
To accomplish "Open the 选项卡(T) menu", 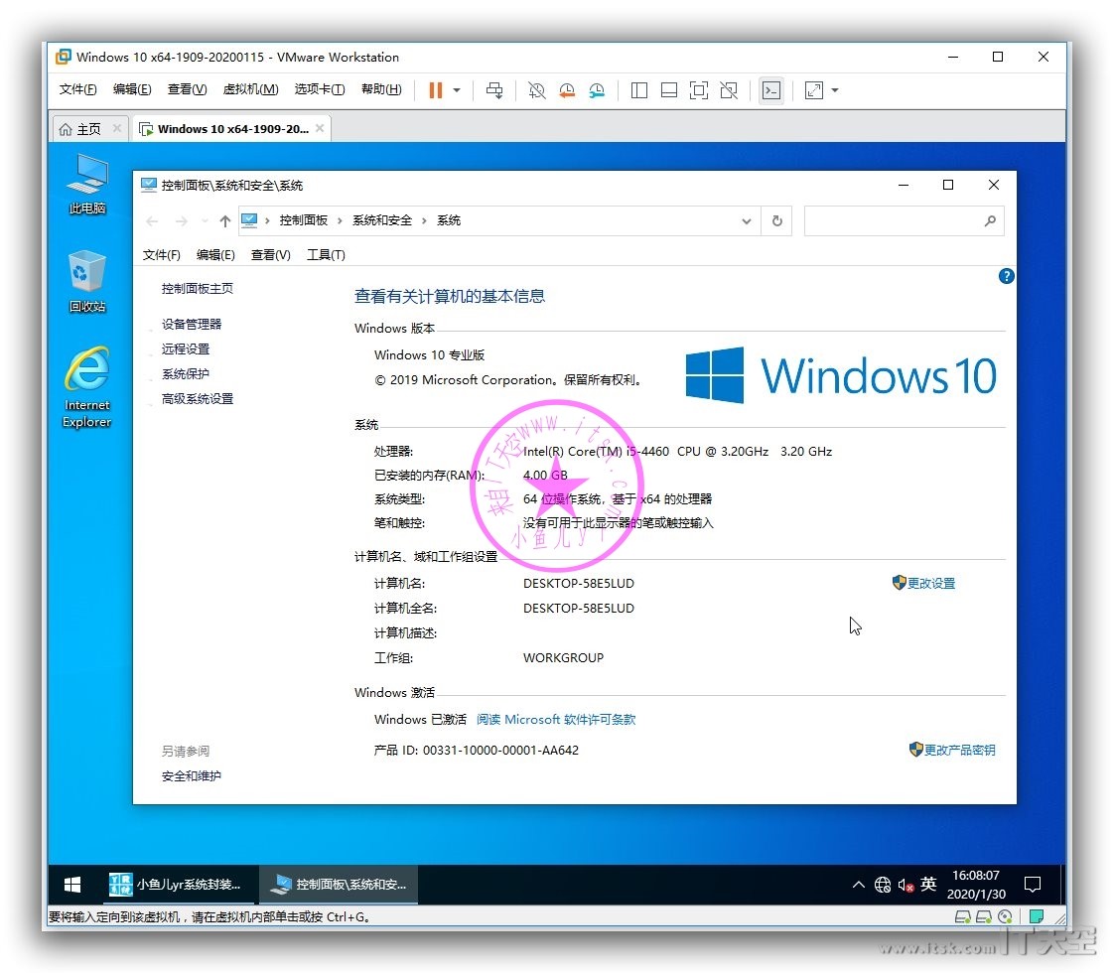I will point(320,89).
